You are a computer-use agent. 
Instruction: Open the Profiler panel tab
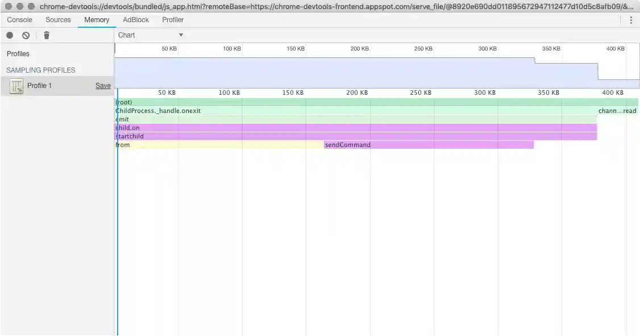click(172, 19)
